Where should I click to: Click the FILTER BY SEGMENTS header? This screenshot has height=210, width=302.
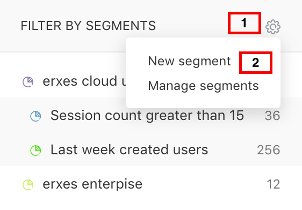point(88,26)
